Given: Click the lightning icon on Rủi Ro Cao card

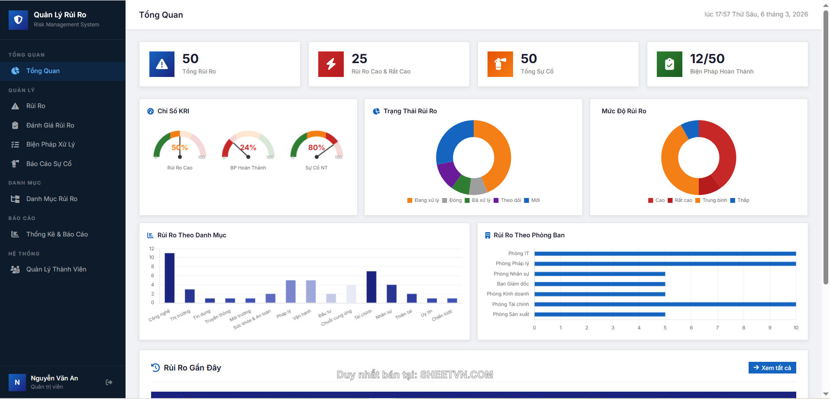Looking at the screenshot, I should [330, 64].
